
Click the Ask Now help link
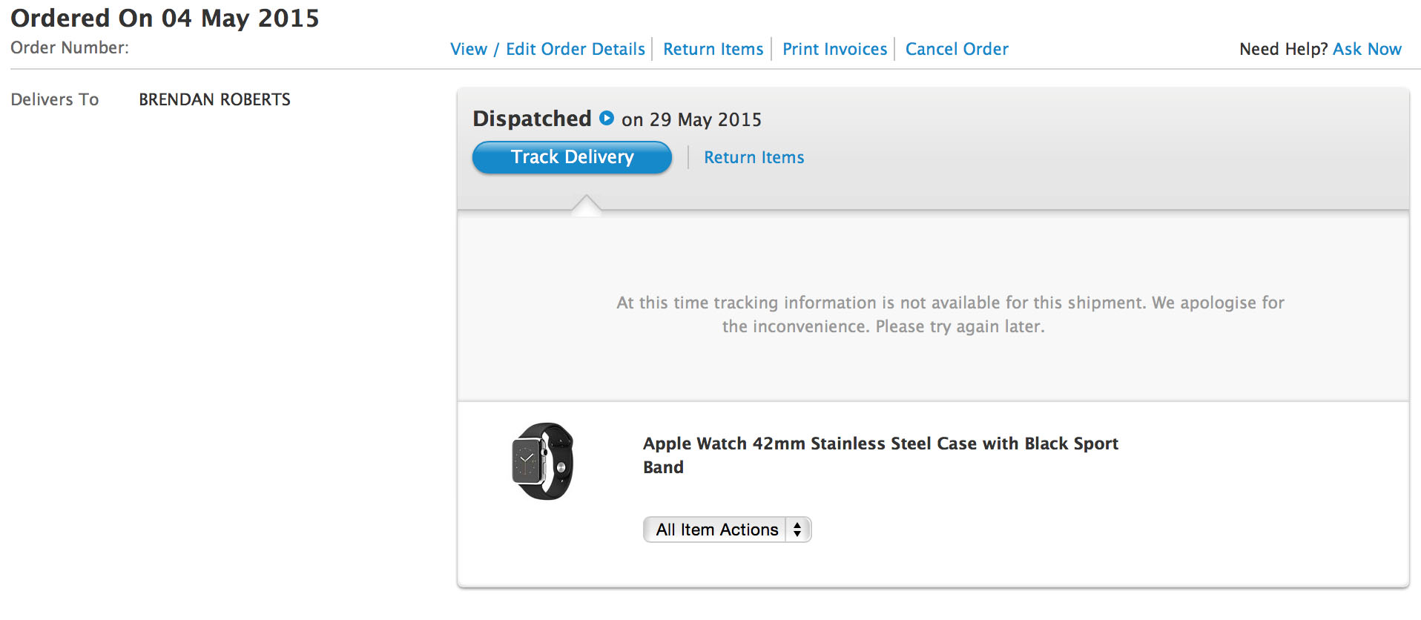(1367, 49)
